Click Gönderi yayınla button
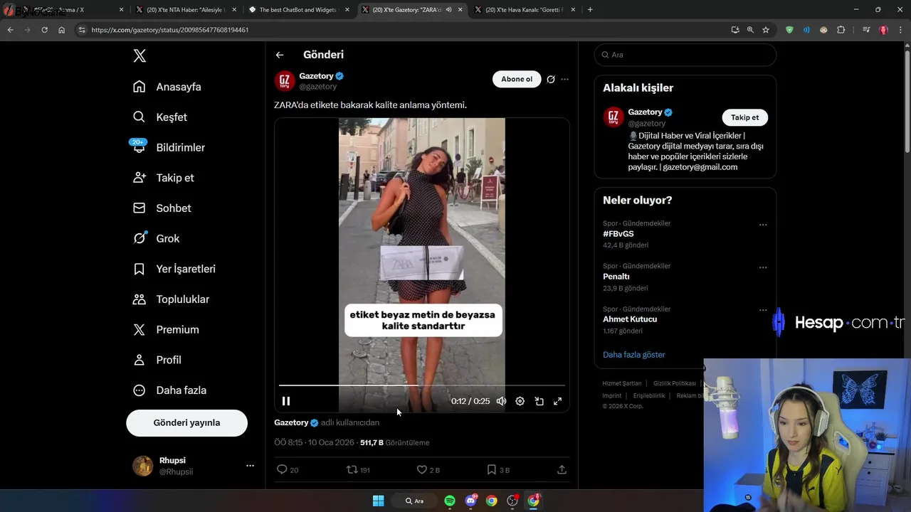 pos(186,422)
